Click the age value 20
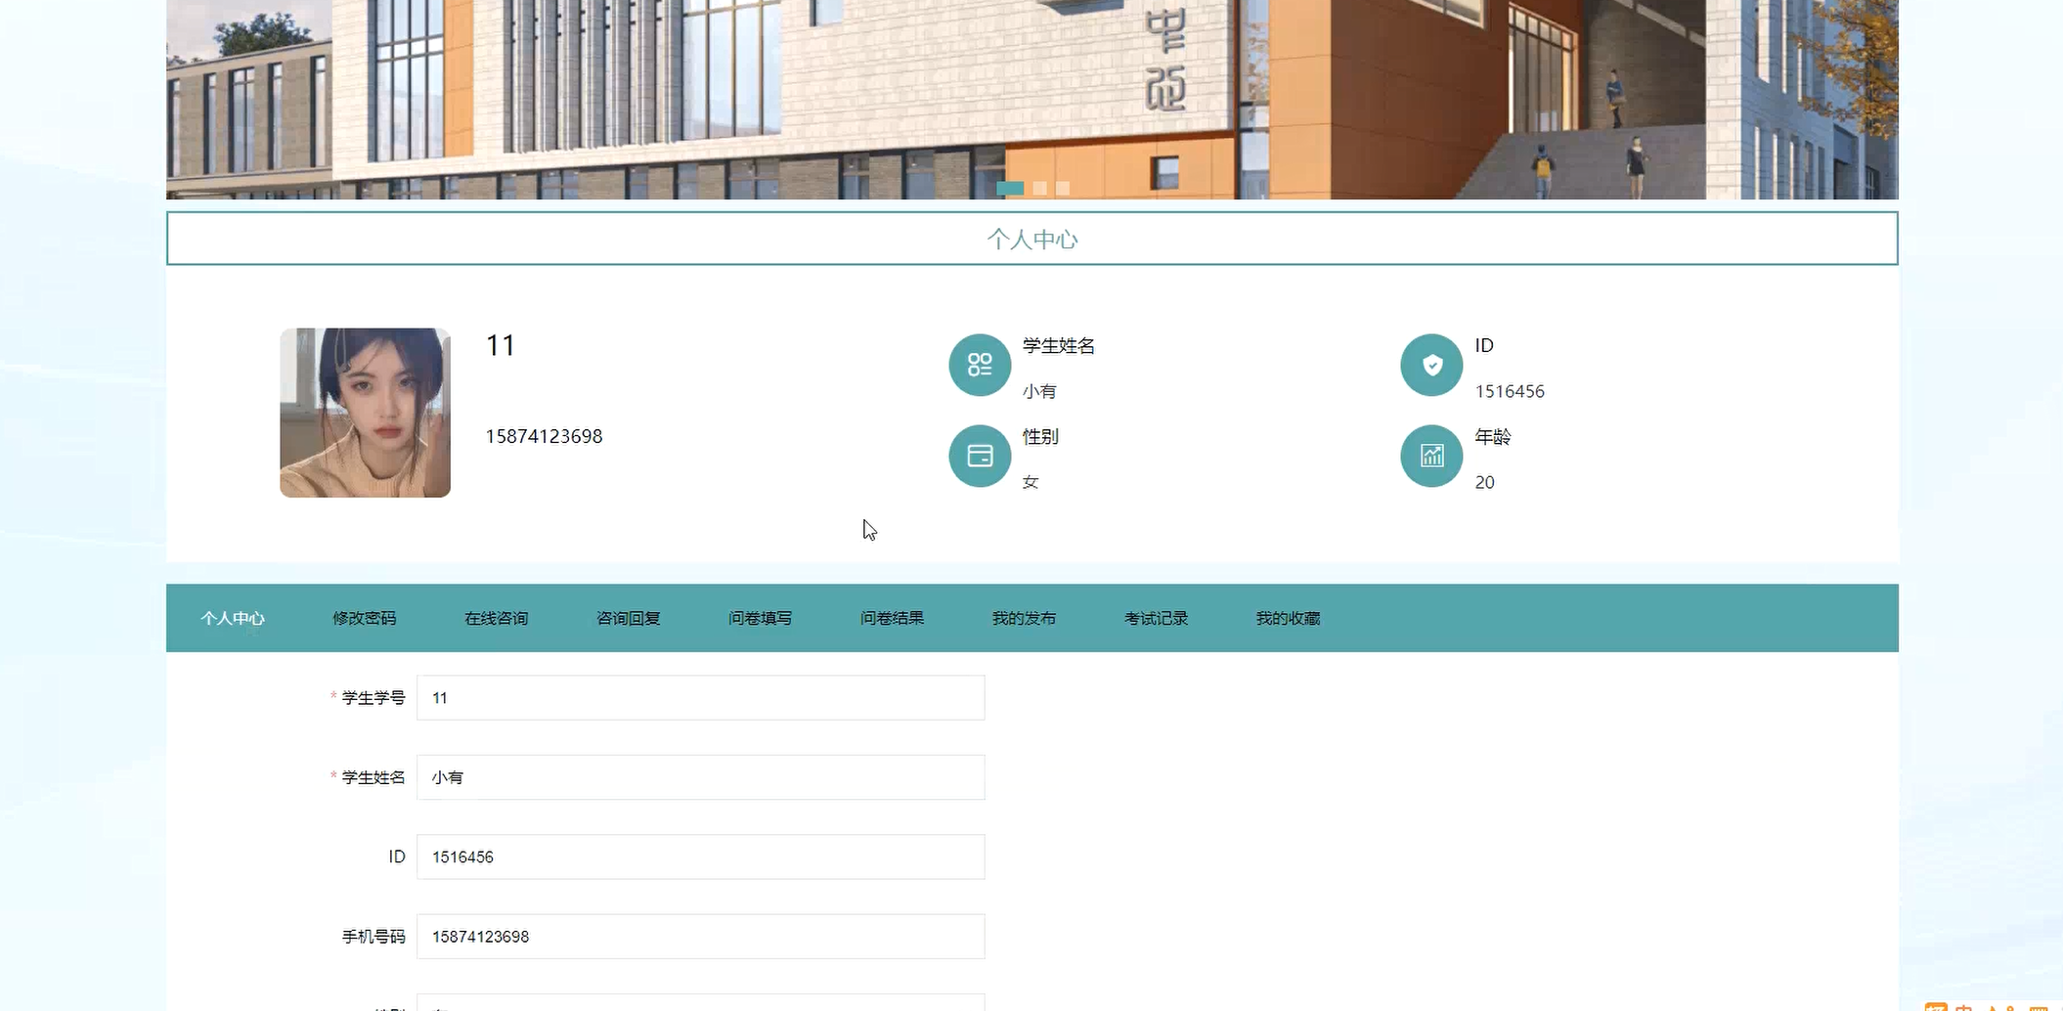The width and height of the screenshot is (2063, 1011). 1484,482
